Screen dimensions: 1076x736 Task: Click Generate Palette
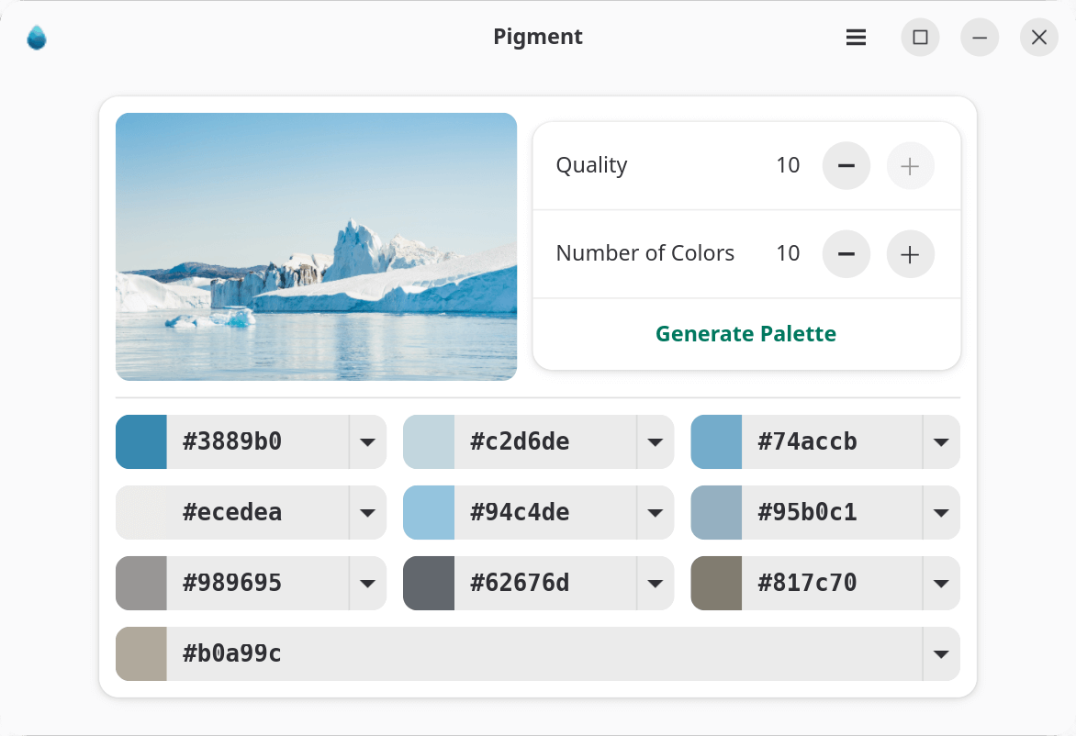tap(745, 334)
